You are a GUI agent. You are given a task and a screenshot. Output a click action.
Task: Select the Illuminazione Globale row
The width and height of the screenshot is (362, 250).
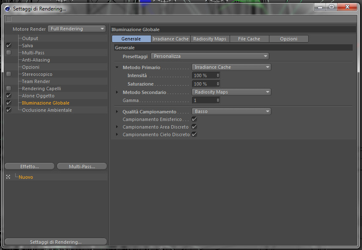click(x=56, y=102)
